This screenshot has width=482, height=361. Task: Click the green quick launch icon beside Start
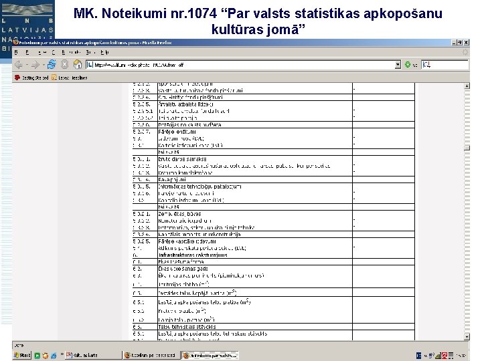coord(37,356)
